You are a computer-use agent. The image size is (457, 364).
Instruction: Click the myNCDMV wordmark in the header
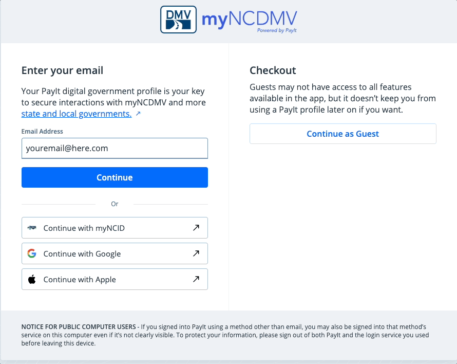249,19
